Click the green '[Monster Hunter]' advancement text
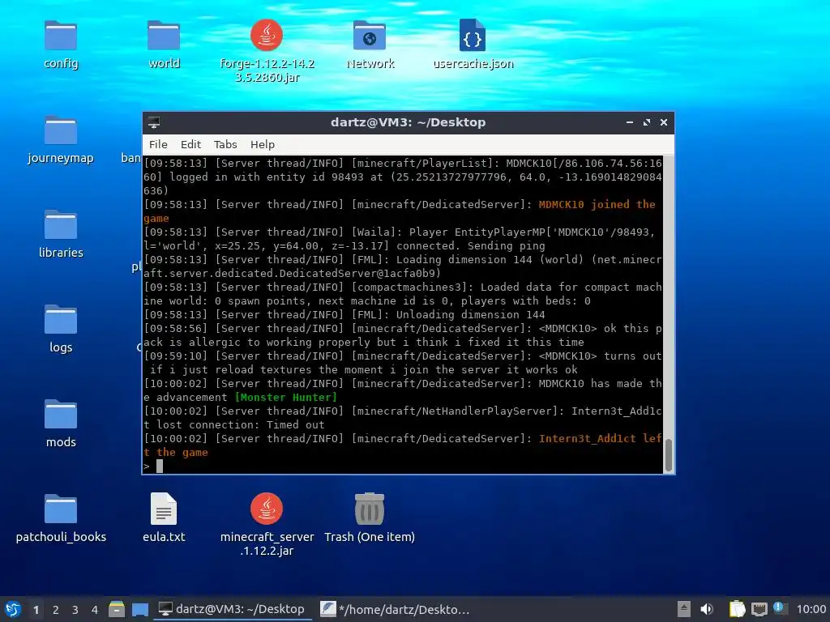The image size is (830, 622). coord(285,397)
